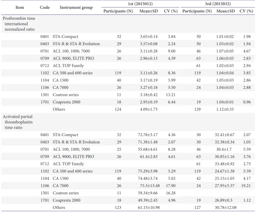
Task: Select the value 24.67±1.38
Action: [224, 171]
